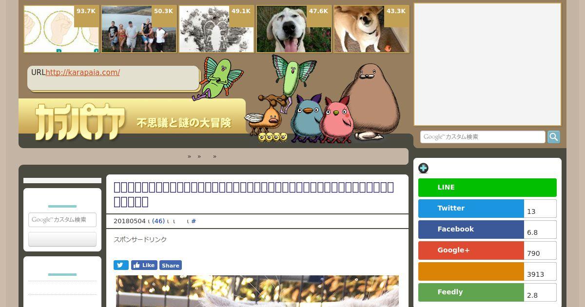
Task: Click the pink bird mascot
Action: click(x=336, y=120)
